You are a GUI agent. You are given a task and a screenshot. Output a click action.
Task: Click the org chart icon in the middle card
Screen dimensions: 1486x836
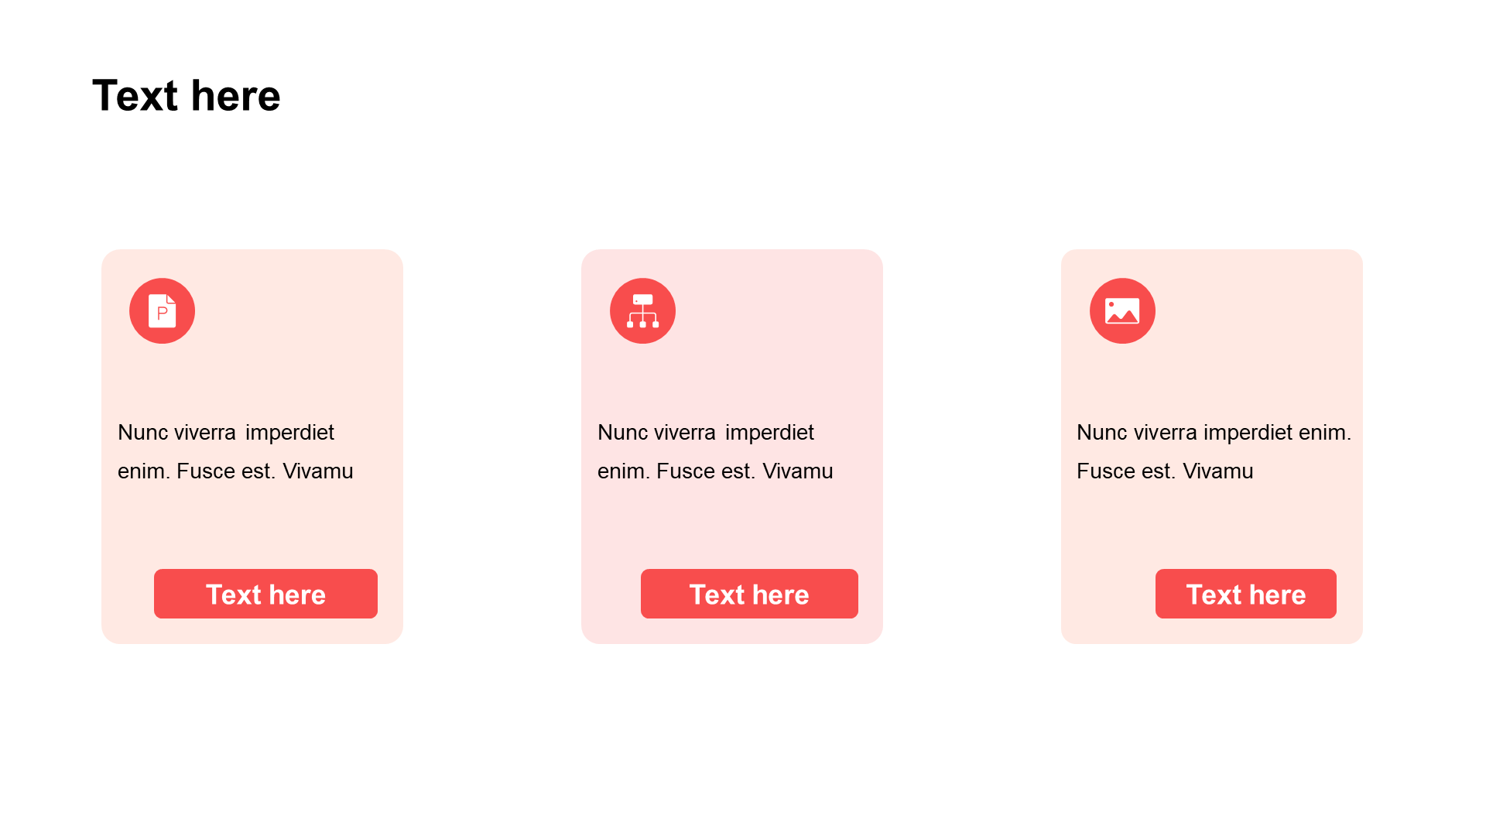tap(642, 311)
